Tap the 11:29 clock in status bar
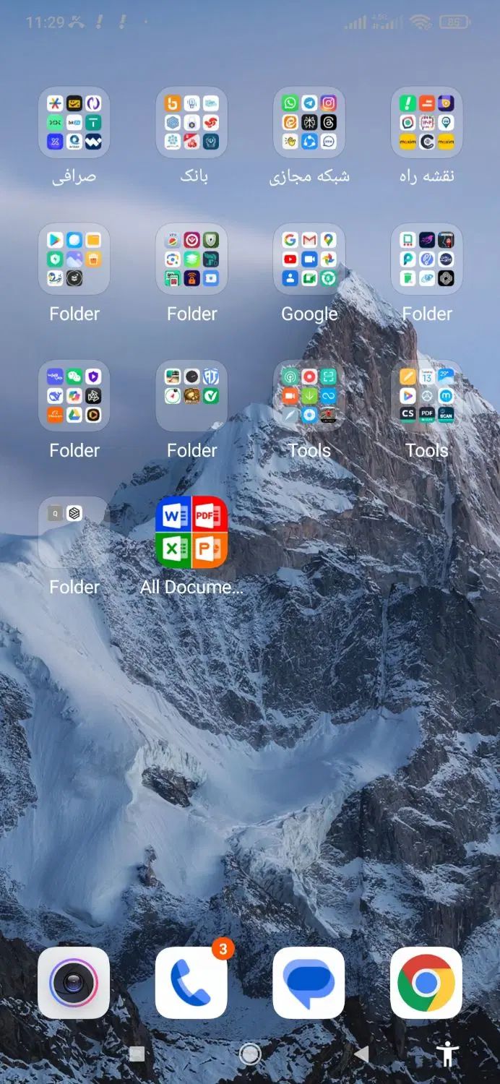This screenshot has height=1084, width=500. pyautogui.click(x=46, y=22)
